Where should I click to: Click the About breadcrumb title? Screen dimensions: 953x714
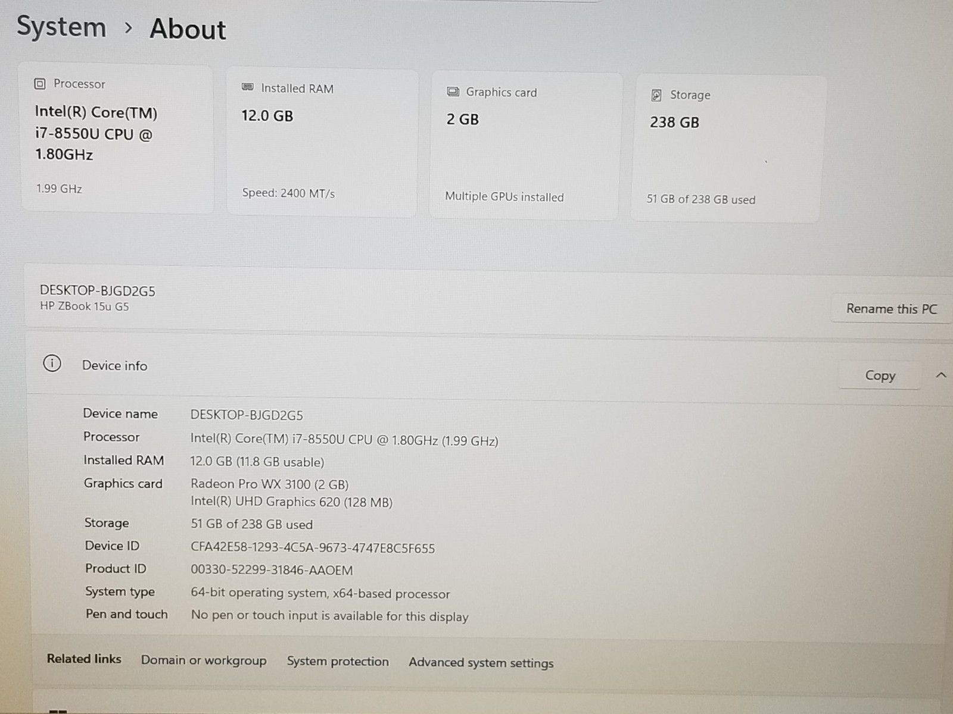(188, 29)
